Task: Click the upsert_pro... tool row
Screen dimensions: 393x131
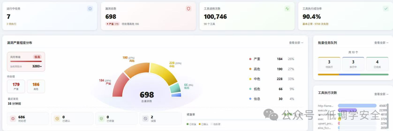Action: 352,123
